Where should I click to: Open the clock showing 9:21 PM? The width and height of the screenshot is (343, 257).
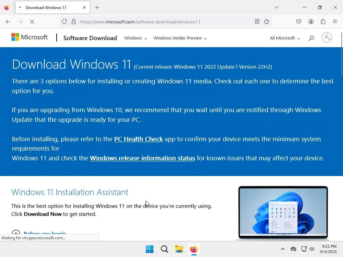coord(328,249)
